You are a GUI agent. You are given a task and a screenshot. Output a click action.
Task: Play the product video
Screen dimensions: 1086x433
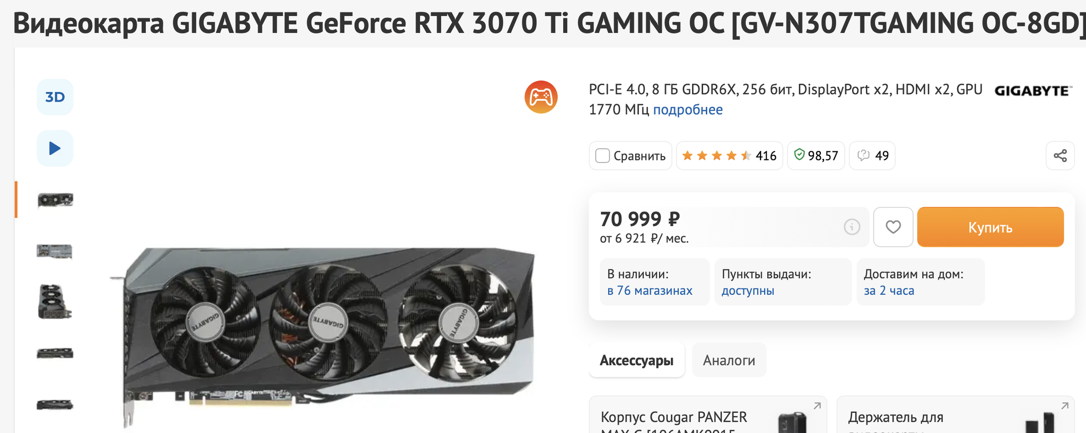[x=55, y=148]
